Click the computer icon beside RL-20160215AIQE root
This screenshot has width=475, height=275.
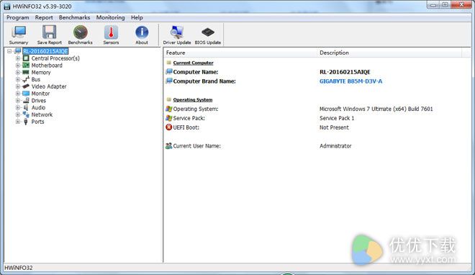tap(18, 51)
